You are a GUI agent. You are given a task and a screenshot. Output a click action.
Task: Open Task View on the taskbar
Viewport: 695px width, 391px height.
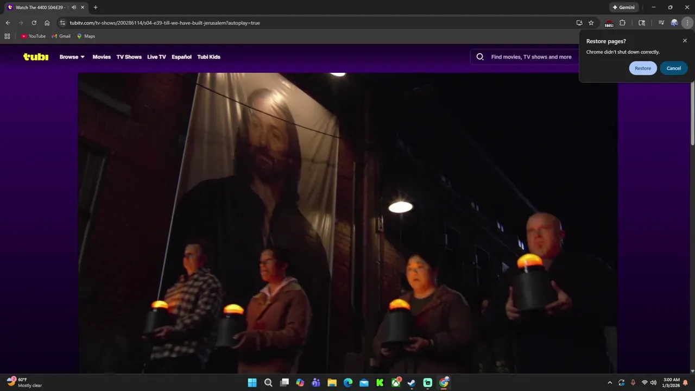284,383
